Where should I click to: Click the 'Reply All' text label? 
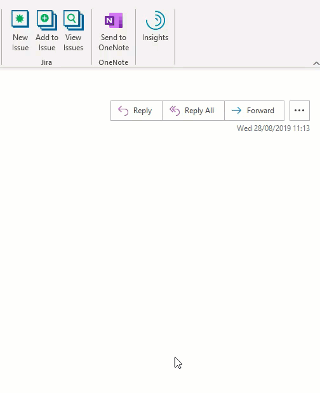(199, 111)
